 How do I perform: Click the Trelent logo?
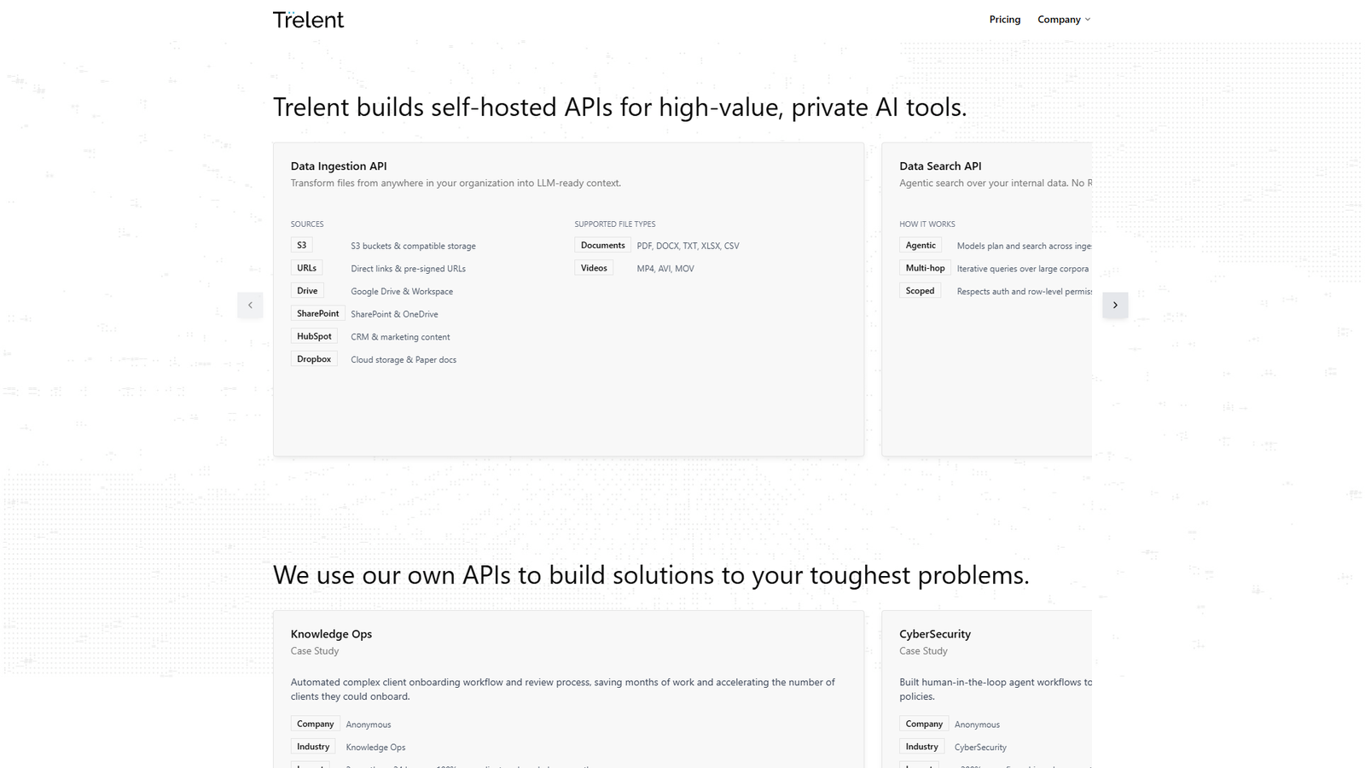point(308,20)
